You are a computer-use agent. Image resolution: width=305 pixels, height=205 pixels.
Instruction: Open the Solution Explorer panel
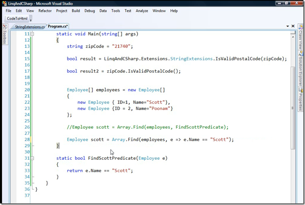point(301,69)
